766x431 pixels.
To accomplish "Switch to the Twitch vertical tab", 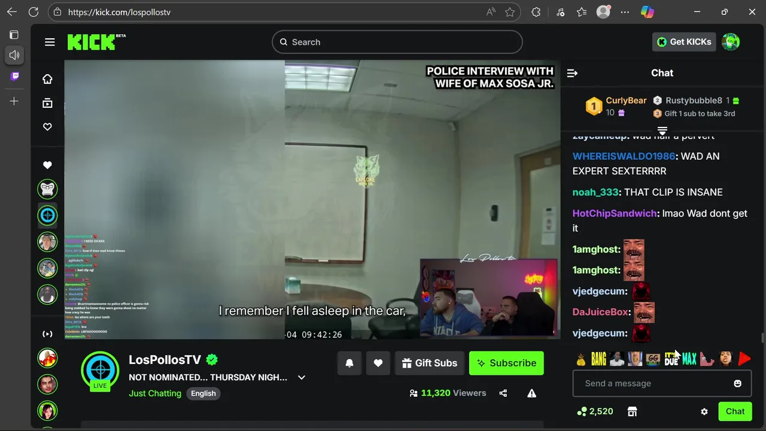I will tap(14, 76).
